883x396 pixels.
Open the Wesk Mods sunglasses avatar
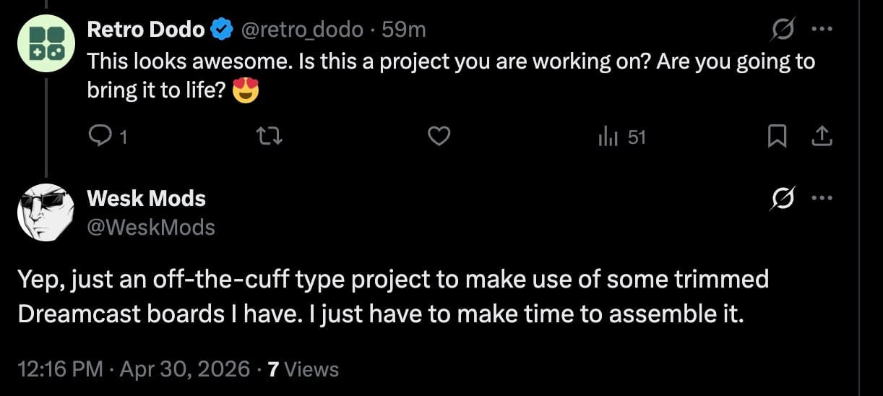coord(46,212)
